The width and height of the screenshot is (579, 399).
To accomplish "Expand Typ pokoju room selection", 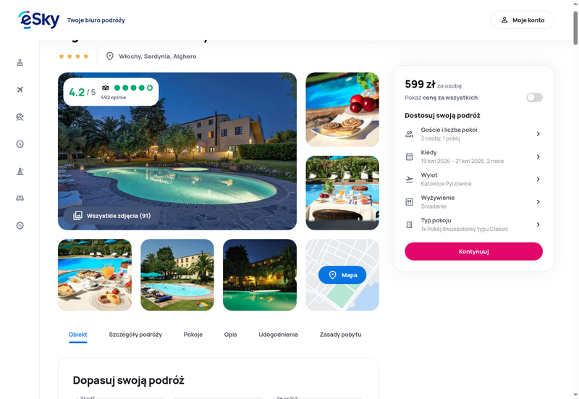I will (x=473, y=224).
